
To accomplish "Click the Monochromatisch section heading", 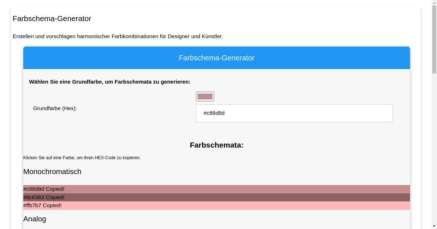I will pos(52,172).
